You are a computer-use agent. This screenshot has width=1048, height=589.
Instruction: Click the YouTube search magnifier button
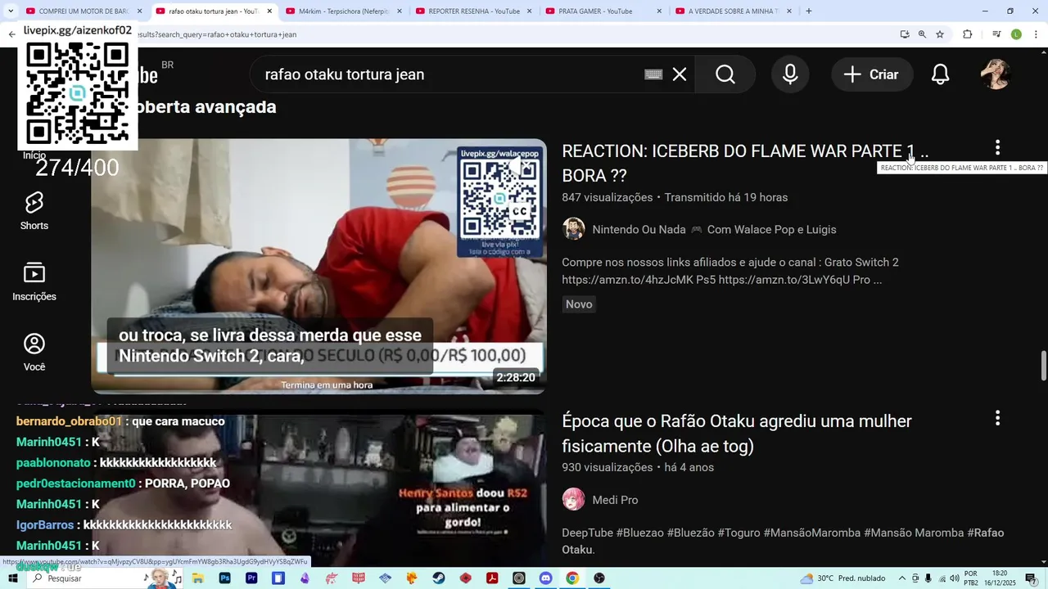click(725, 74)
